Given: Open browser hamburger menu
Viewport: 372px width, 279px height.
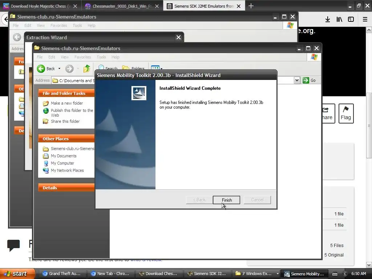Looking at the screenshot, I should pyautogui.click(x=365, y=20).
